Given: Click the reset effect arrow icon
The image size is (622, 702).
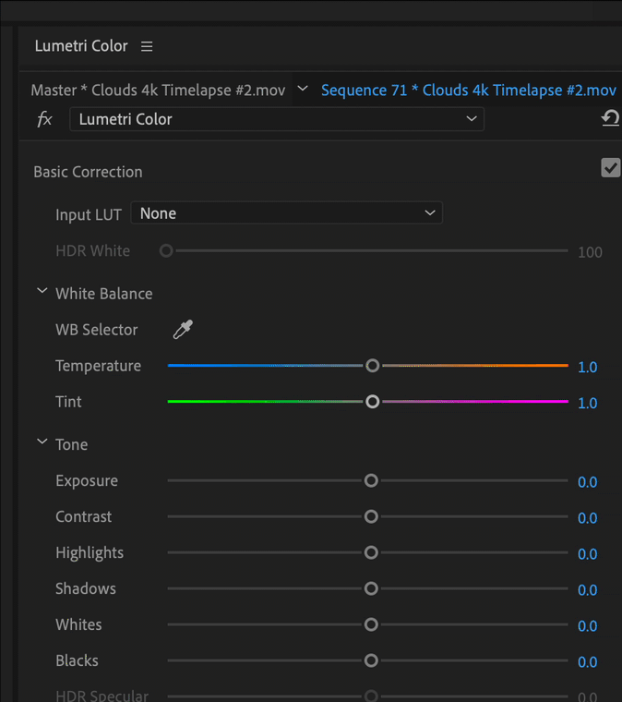Looking at the screenshot, I should (610, 118).
